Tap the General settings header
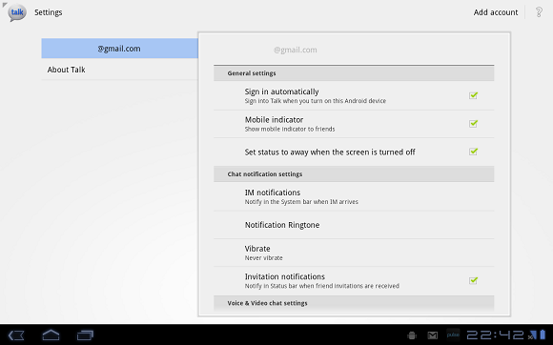The height and width of the screenshot is (345, 553). point(354,73)
